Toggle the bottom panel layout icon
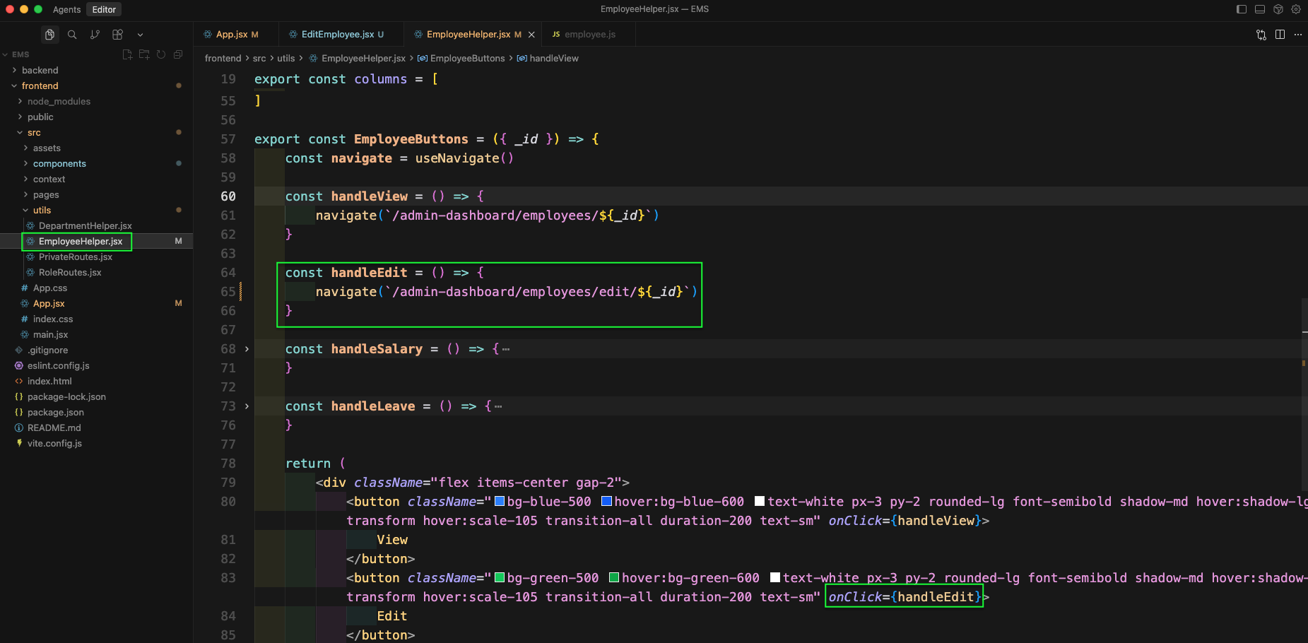Screen dimensions: 1308x643 (1260, 9)
